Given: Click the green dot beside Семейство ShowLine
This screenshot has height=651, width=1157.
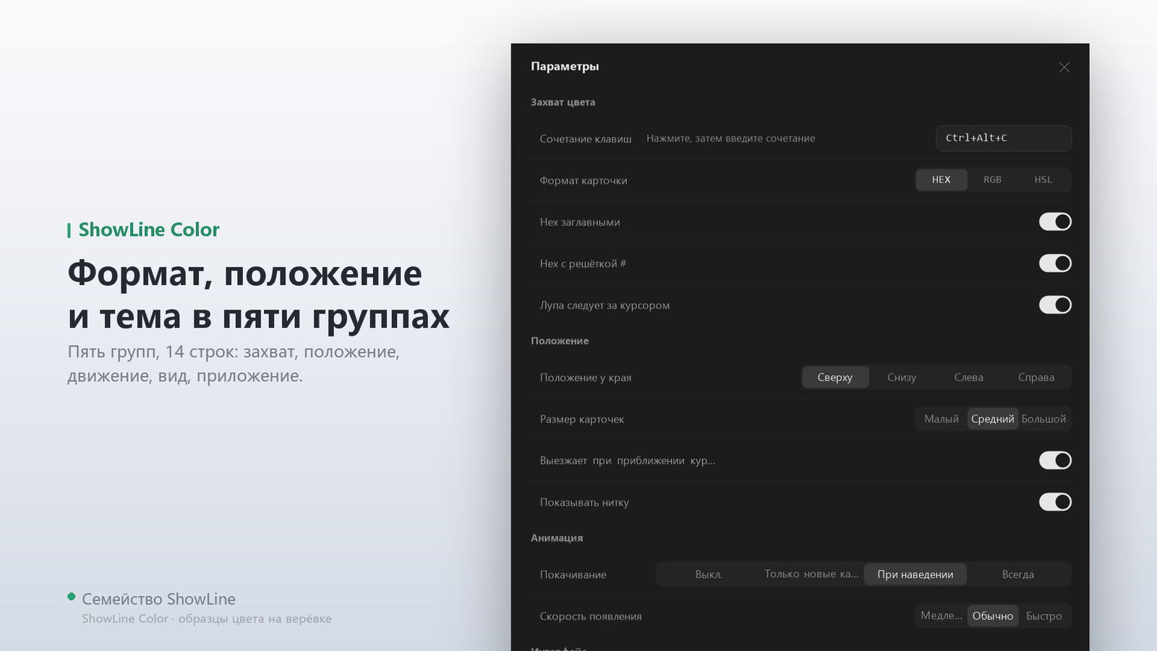Looking at the screenshot, I should click(x=72, y=597).
